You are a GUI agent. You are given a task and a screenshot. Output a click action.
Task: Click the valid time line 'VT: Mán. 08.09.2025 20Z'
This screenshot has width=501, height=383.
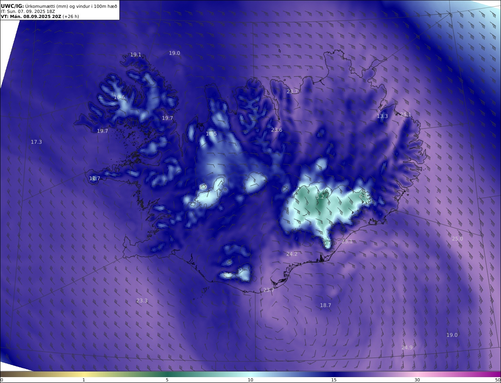31,17
